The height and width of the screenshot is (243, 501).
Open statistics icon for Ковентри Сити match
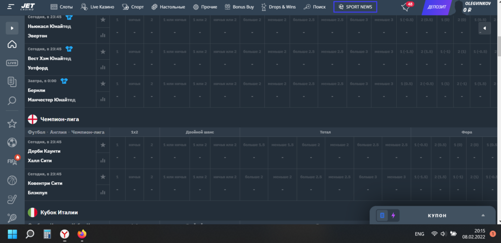[x=103, y=192]
